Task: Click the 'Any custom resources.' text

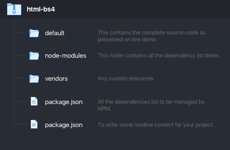Action: click(126, 78)
